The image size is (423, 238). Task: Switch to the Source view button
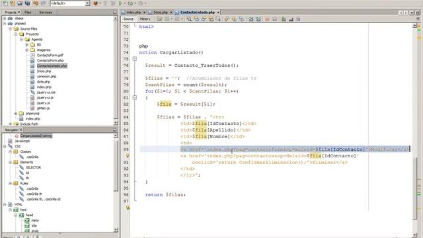(x=128, y=19)
